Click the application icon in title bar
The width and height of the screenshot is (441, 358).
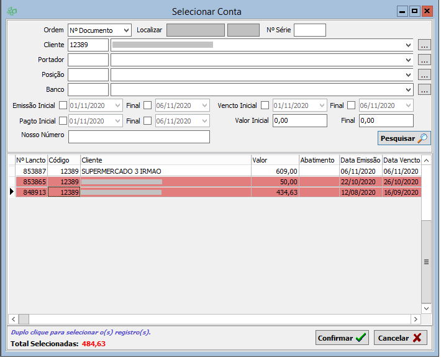(x=11, y=11)
